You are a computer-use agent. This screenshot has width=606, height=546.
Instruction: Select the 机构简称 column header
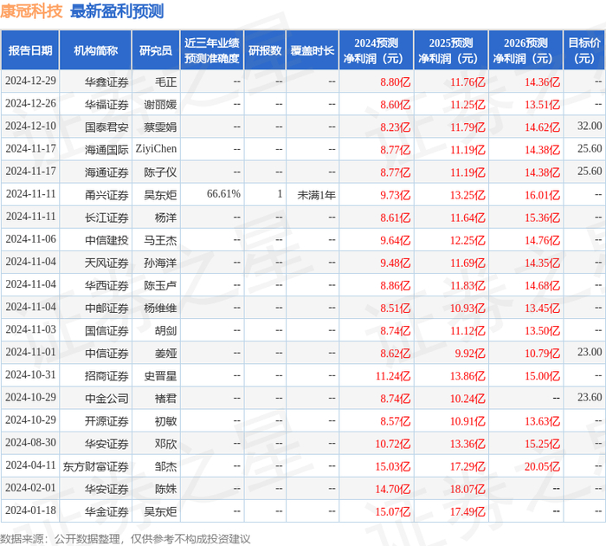[x=96, y=50]
